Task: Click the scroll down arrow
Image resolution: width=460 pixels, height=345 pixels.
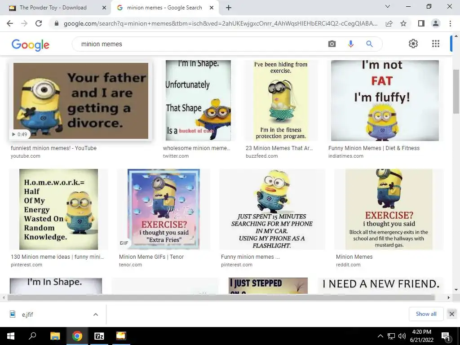Action: click(x=456, y=290)
